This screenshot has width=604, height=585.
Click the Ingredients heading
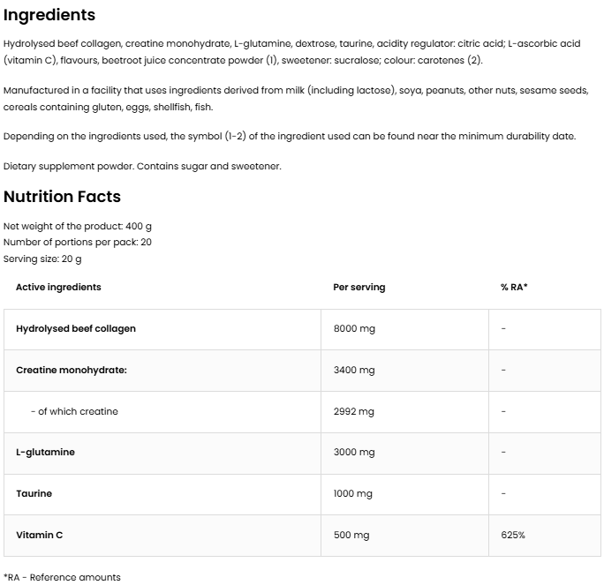49,15
